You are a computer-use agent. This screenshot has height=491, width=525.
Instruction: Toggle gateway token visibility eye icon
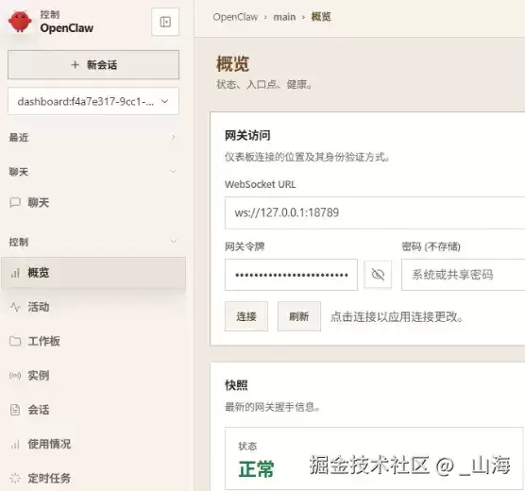tap(378, 275)
